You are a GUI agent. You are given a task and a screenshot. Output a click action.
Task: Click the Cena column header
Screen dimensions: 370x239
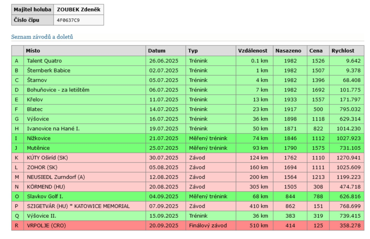tap(316, 50)
